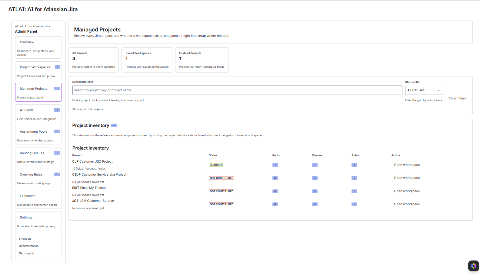Click NOT CONFIGURED badge in CSJP row
This screenshot has width=480, height=275.
222,178
